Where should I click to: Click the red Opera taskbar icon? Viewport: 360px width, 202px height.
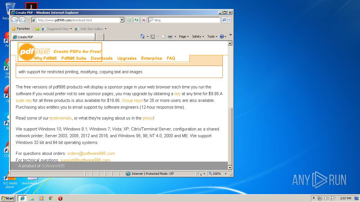[x=60, y=198]
